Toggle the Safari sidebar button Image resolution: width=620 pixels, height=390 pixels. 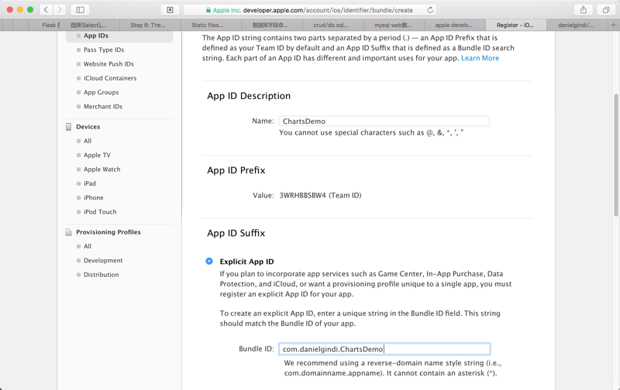pyautogui.click(x=80, y=10)
